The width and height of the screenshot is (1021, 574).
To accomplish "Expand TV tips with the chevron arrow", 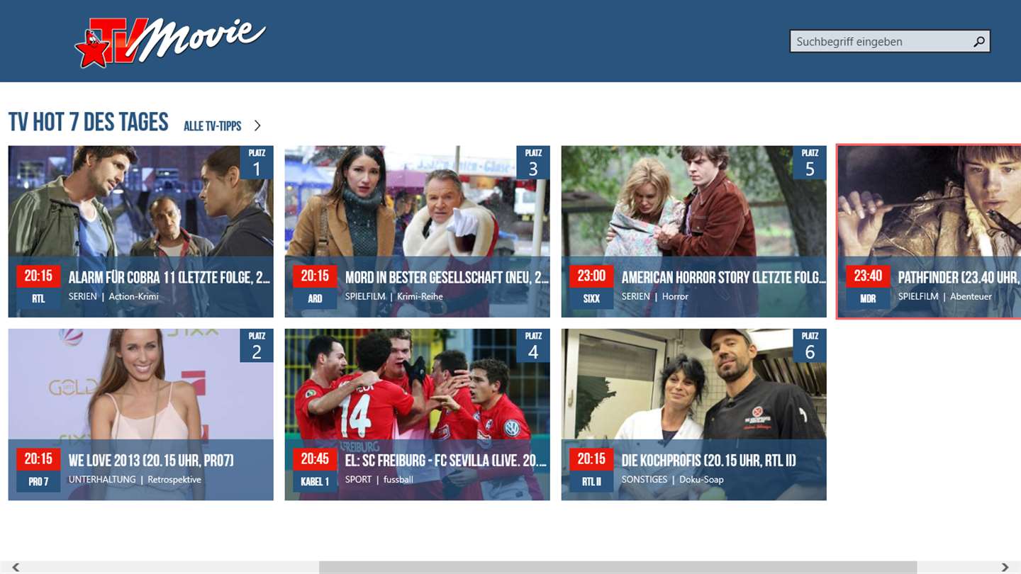I will [x=257, y=125].
